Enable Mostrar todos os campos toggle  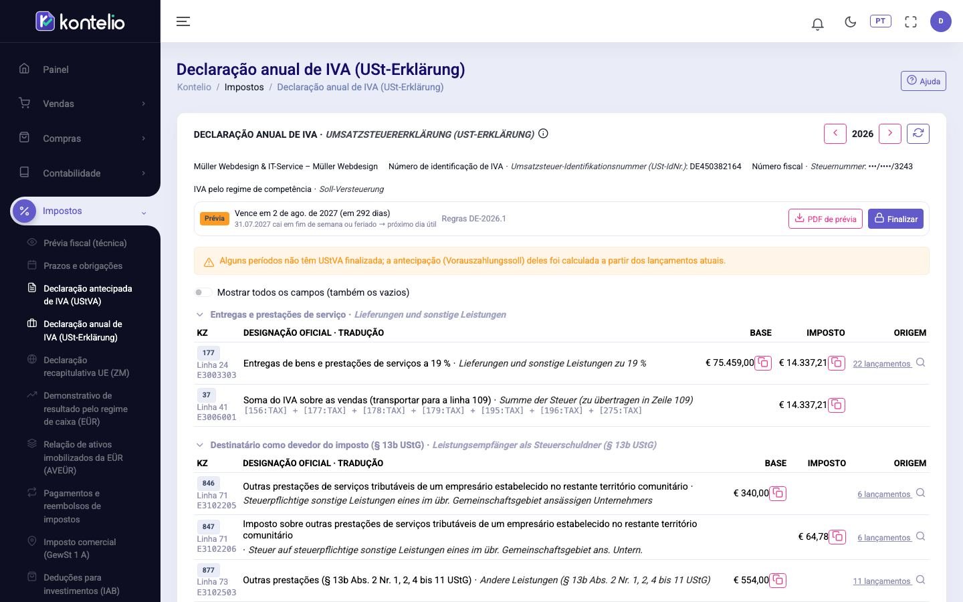pyautogui.click(x=203, y=292)
